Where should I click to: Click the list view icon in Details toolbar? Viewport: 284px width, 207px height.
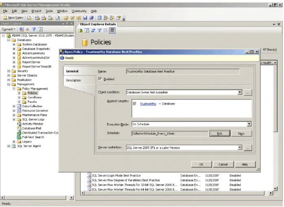[x=106, y=31]
